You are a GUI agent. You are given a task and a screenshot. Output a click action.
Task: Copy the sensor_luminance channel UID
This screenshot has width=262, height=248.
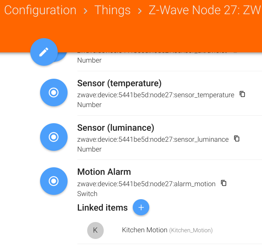[x=236, y=139]
